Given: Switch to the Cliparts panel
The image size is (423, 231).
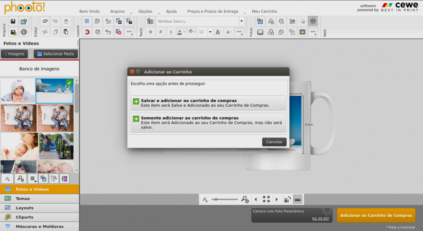Looking at the screenshot, I should click(x=39, y=217).
